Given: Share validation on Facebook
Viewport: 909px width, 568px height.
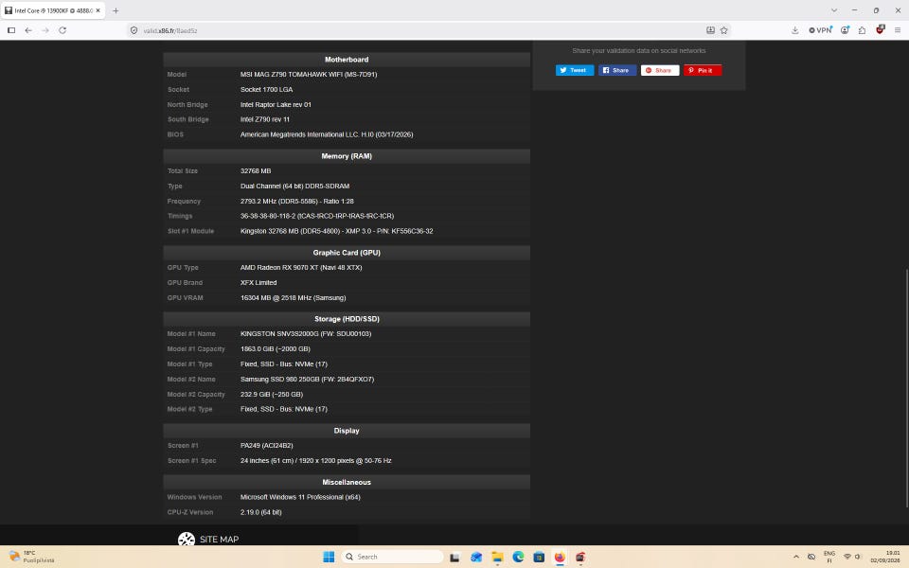Looking at the screenshot, I should coord(617,70).
